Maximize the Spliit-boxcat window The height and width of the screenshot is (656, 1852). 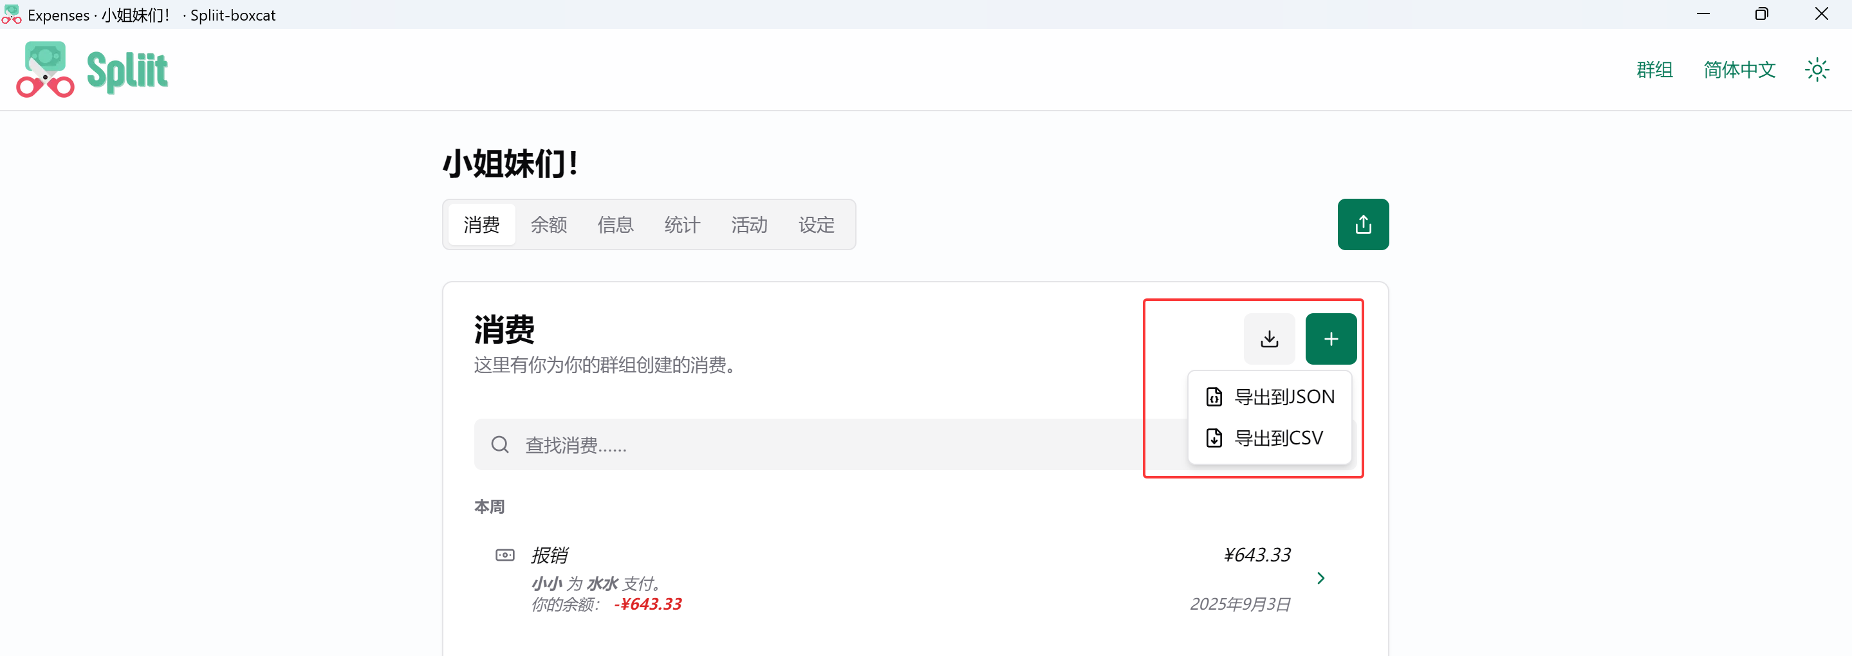point(1761,14)
